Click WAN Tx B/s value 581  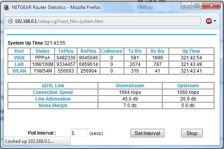click(x=135, y=58)
